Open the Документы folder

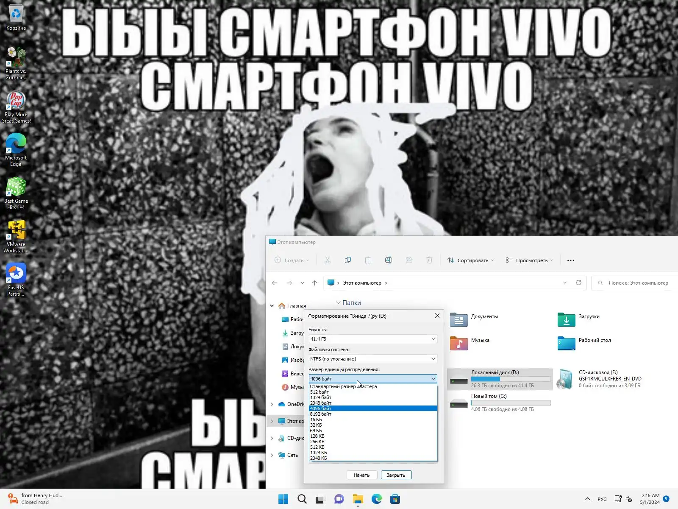click(474, 319)
